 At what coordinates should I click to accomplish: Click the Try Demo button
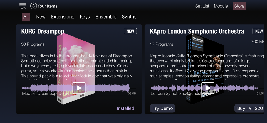(x=163, y=108)
